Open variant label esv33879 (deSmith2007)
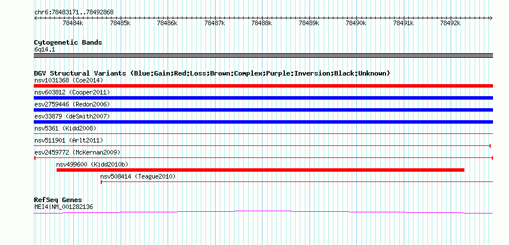The image size is (509, 245). pyautogui.click(x=73, y=116)
